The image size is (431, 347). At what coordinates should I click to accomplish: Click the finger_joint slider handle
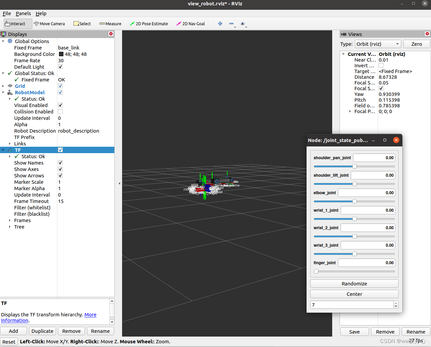tap(316, 271)
